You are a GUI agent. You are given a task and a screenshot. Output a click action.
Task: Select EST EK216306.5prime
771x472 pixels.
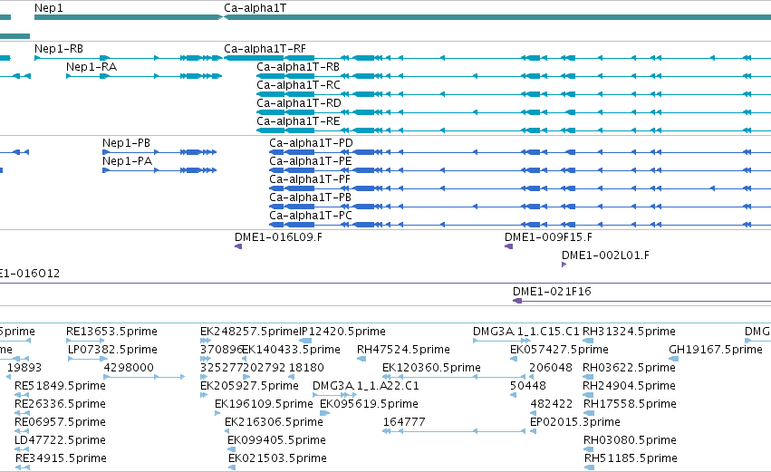274,422
